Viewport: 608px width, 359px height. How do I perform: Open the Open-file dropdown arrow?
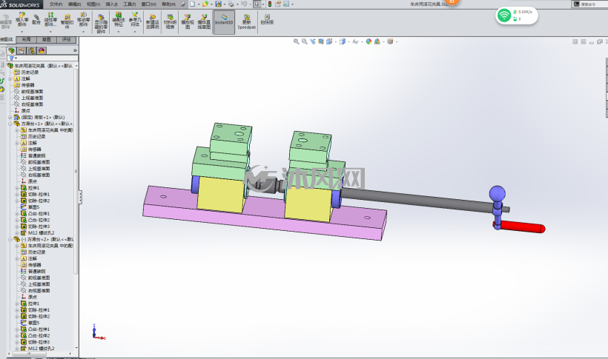211,4
